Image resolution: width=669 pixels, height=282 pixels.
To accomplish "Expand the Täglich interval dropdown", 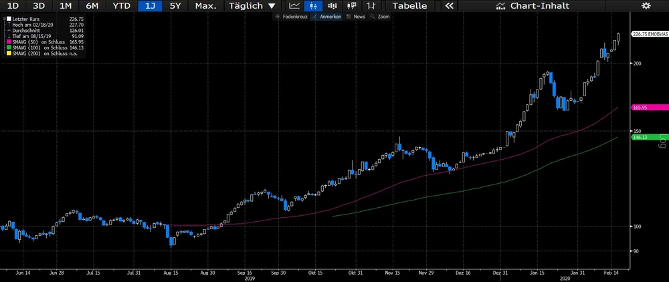I will [x=252, y=5].
